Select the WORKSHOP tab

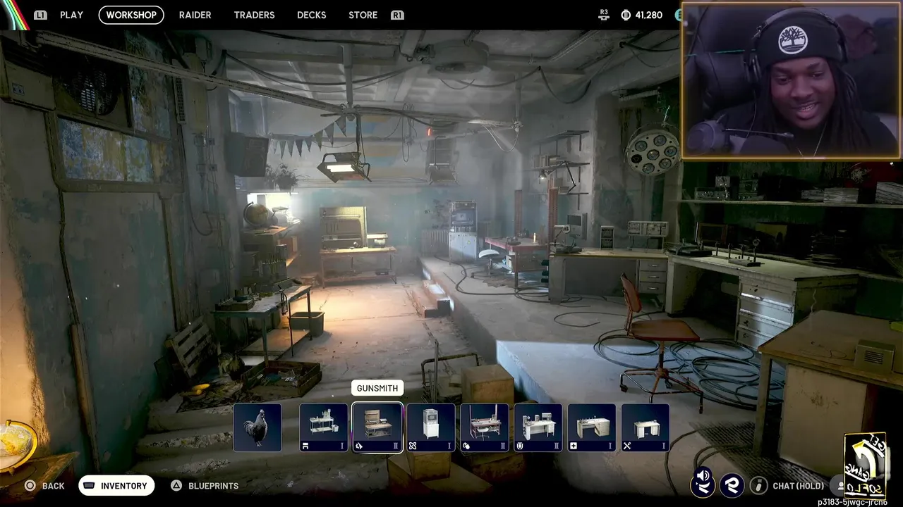click(x=131, y=15)
